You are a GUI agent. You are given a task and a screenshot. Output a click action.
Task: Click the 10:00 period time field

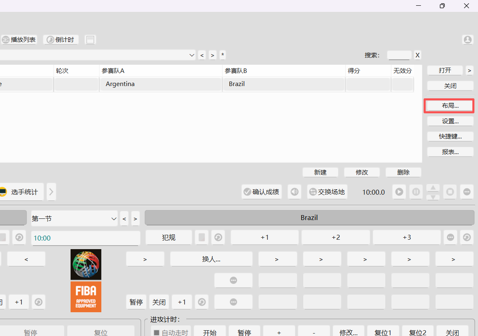click(x=86, y=238)
